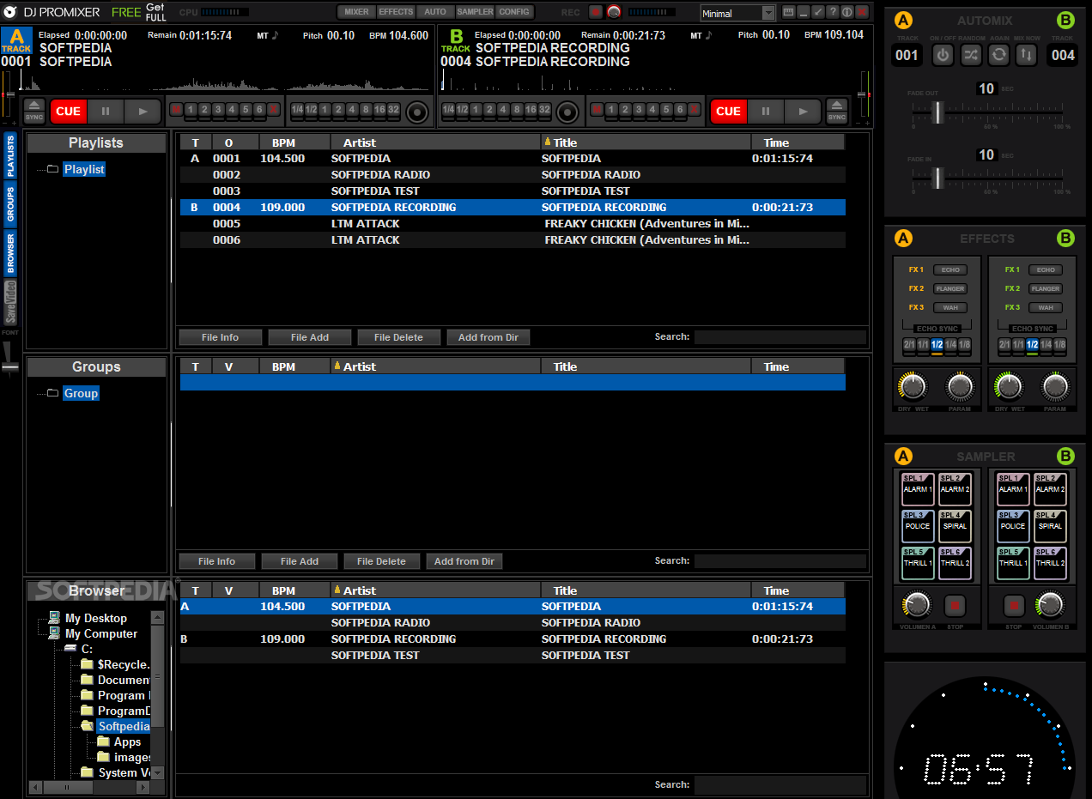The height and width of the screenshot is (799, 1092).
Task: Open help question mark icon
Action: 833,12
